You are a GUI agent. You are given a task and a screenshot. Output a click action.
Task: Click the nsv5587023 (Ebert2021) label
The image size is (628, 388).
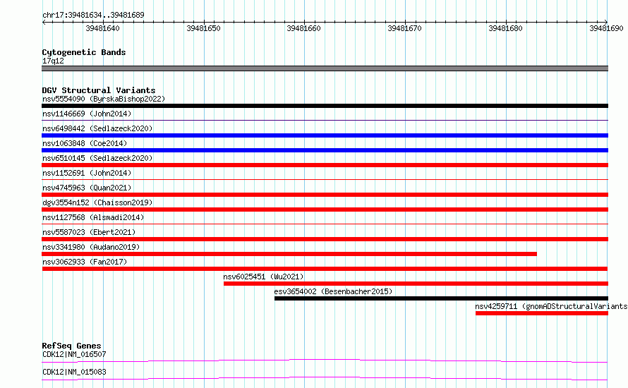[89, 232]
